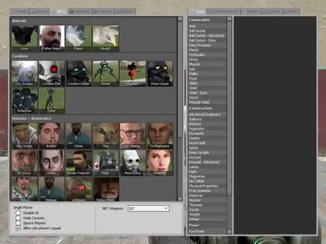Check the Ignore Players option

point(18,223)
